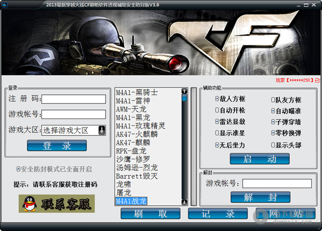322x231 pixels.
Task: Click the red scrolling 玩家 notice text
Action: tap(298, 80)
